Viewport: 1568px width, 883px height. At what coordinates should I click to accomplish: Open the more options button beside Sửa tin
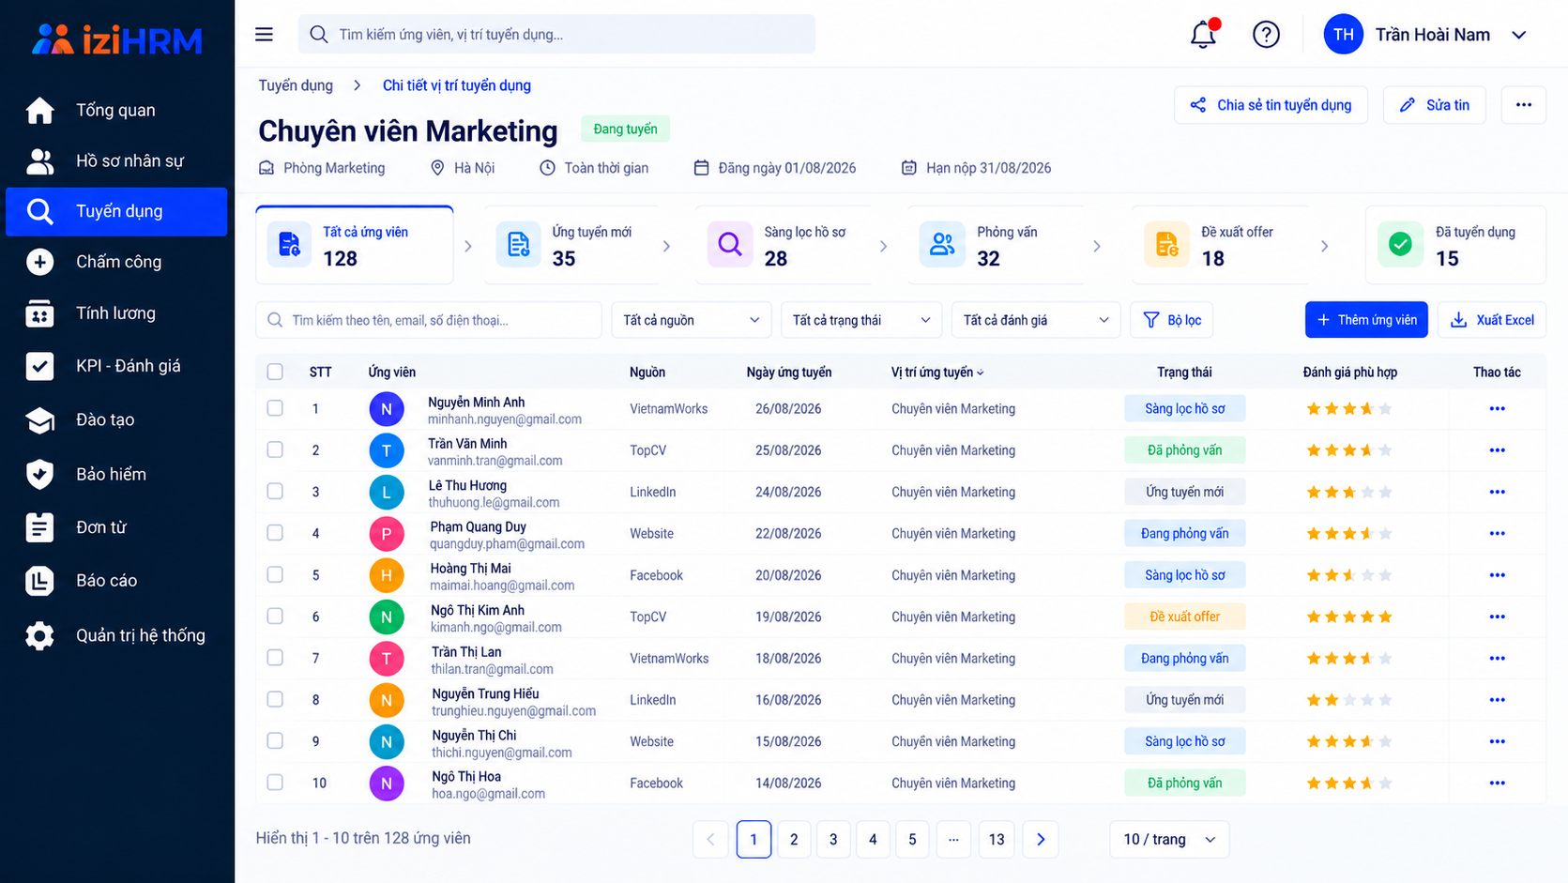click(1523, 105)
